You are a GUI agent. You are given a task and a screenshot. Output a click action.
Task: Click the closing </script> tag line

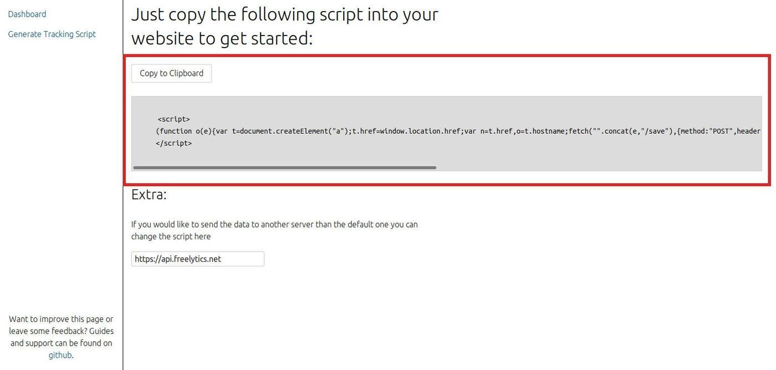click(x=173, y=143)
